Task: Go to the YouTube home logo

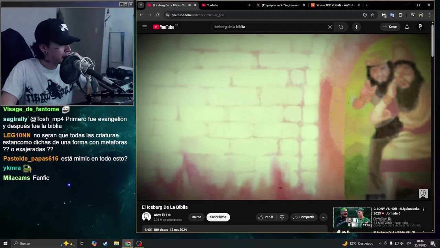Action: (164, 27)
